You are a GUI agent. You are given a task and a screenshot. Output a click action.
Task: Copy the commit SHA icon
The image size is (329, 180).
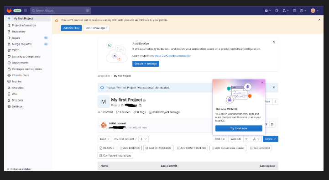pyautogui.click(x=272, y=125)
